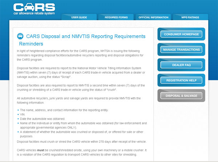Image resolution: width=218 pixels, height=162 pixels.
Task: Click the 'The name, address, and contact information' bullet
Action: 64,110
